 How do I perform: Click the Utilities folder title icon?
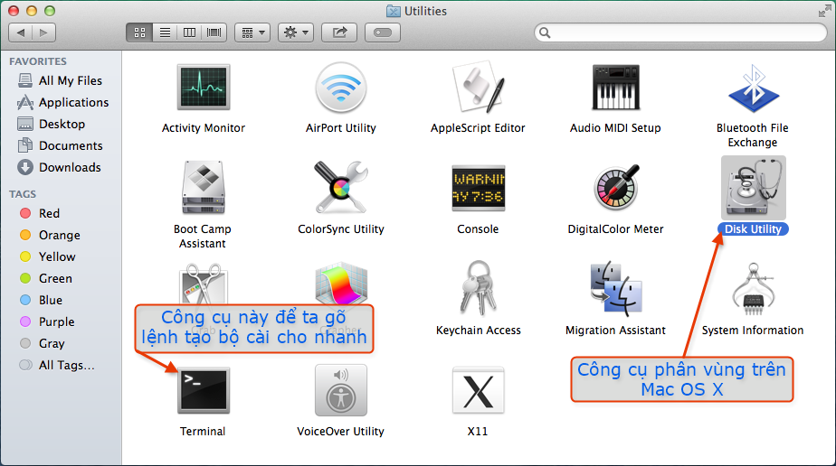click(x=394, y=11)
